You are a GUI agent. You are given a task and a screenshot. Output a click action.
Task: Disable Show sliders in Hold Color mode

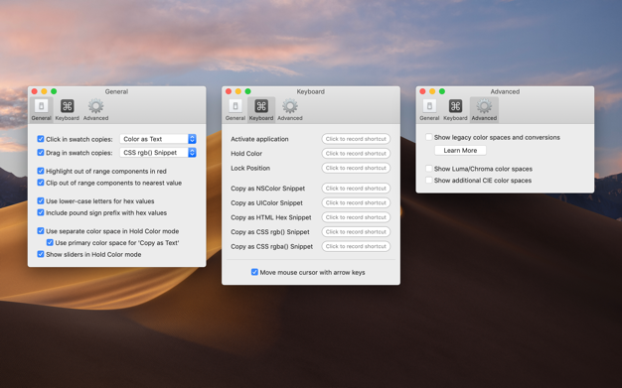pyautogui.click(x=41, y=254)
